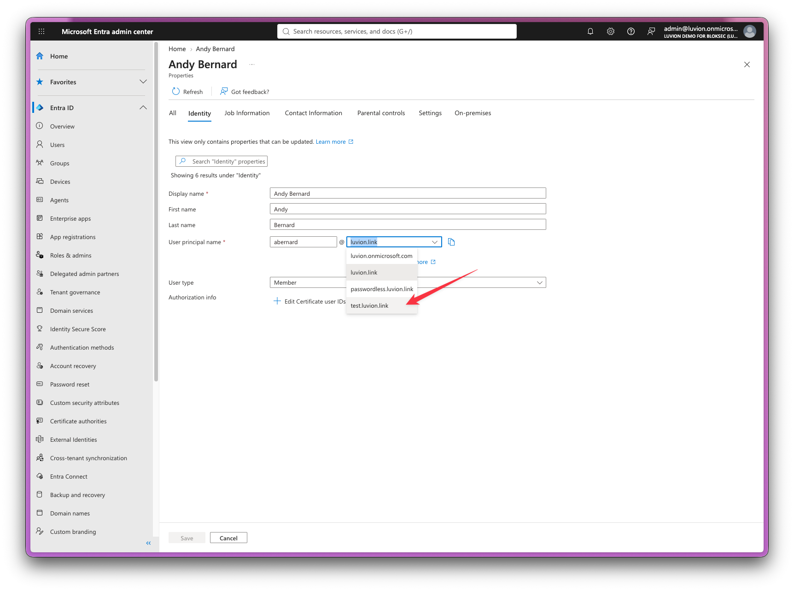Screen dimensions: 794x591
Task: Close the Andy Bernard properties pane
Action: click(747, 64)
